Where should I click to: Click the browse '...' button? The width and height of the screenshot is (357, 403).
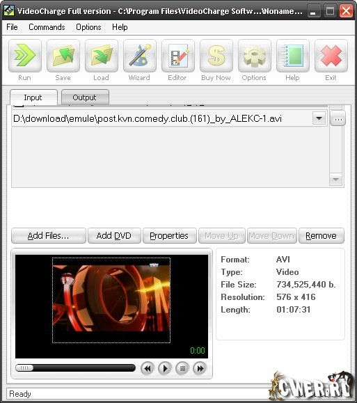coord(338,119)
